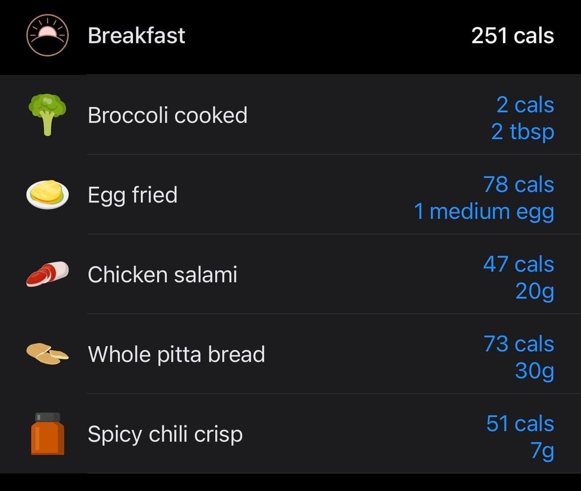The height and width of the screenshot is (491, 581).
Task: Change the 20g salami serving size
Action: (x=534, y=291)
